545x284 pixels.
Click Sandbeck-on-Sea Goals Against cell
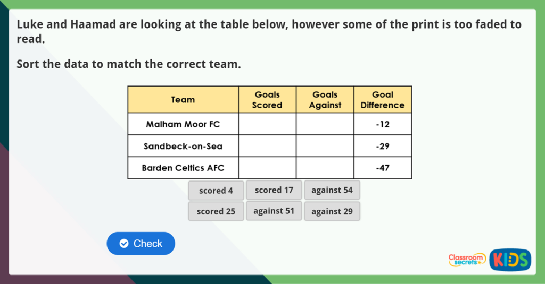325,146
